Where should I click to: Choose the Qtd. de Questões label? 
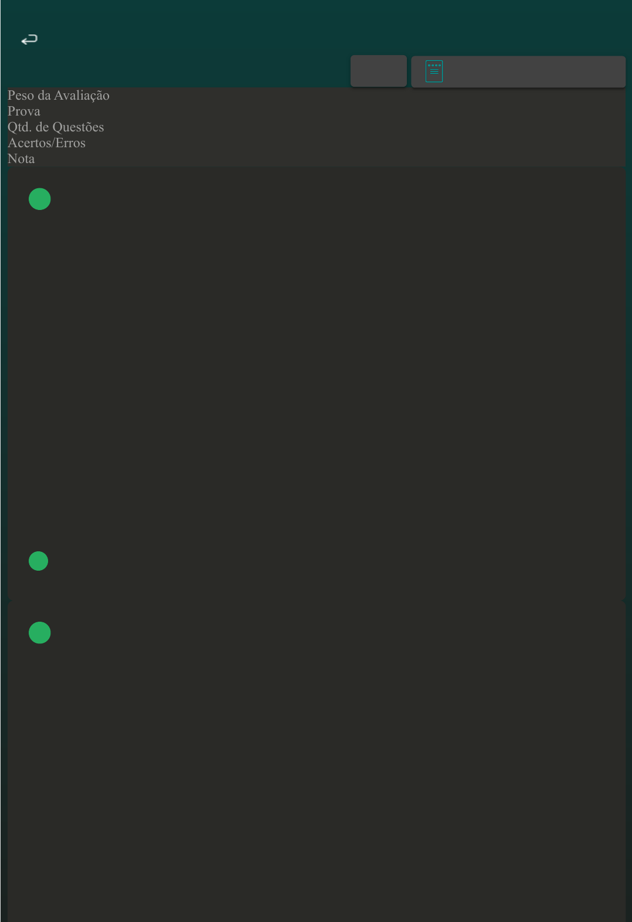coord(56,127)
